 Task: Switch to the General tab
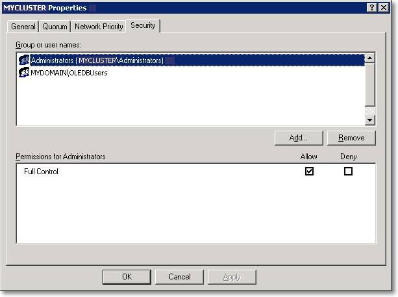[x=23, y=27]
